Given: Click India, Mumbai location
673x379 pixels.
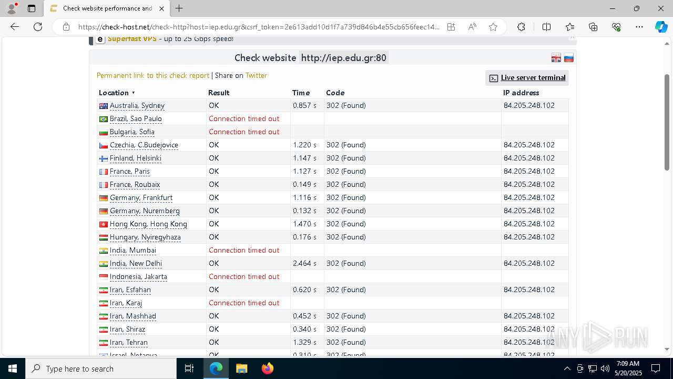Looking at the screenshot, I should [133, 251].
